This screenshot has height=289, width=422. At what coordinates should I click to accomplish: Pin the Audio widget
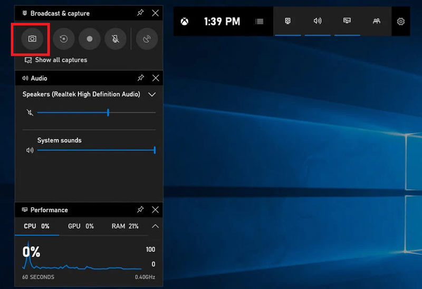tap(140, 78)
